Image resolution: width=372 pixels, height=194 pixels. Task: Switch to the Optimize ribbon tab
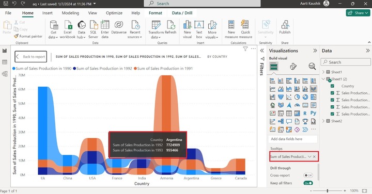[114, 13]
